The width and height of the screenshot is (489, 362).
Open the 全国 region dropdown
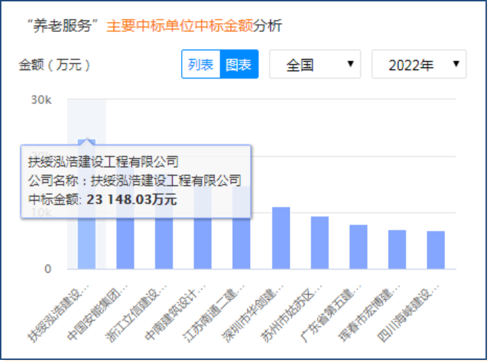click(x=314, y=65)
